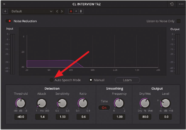Click the Noise Reduction label
186x130 pixels.
tap(25, 21)
